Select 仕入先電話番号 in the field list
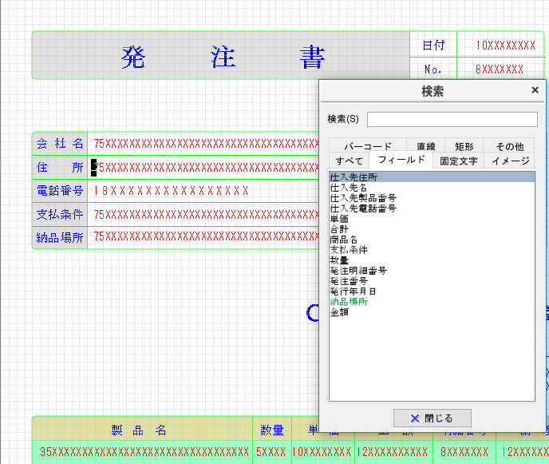The image size is (549, 464). 432,208
